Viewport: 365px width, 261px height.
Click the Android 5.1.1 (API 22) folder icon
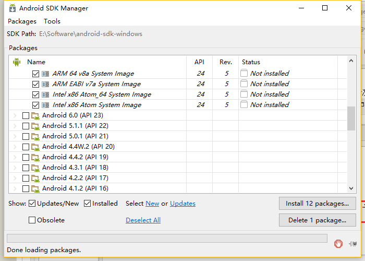click(x=35, y=126)
